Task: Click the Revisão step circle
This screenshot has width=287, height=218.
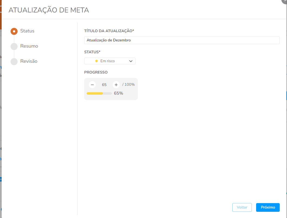Action: coord(14,62)
